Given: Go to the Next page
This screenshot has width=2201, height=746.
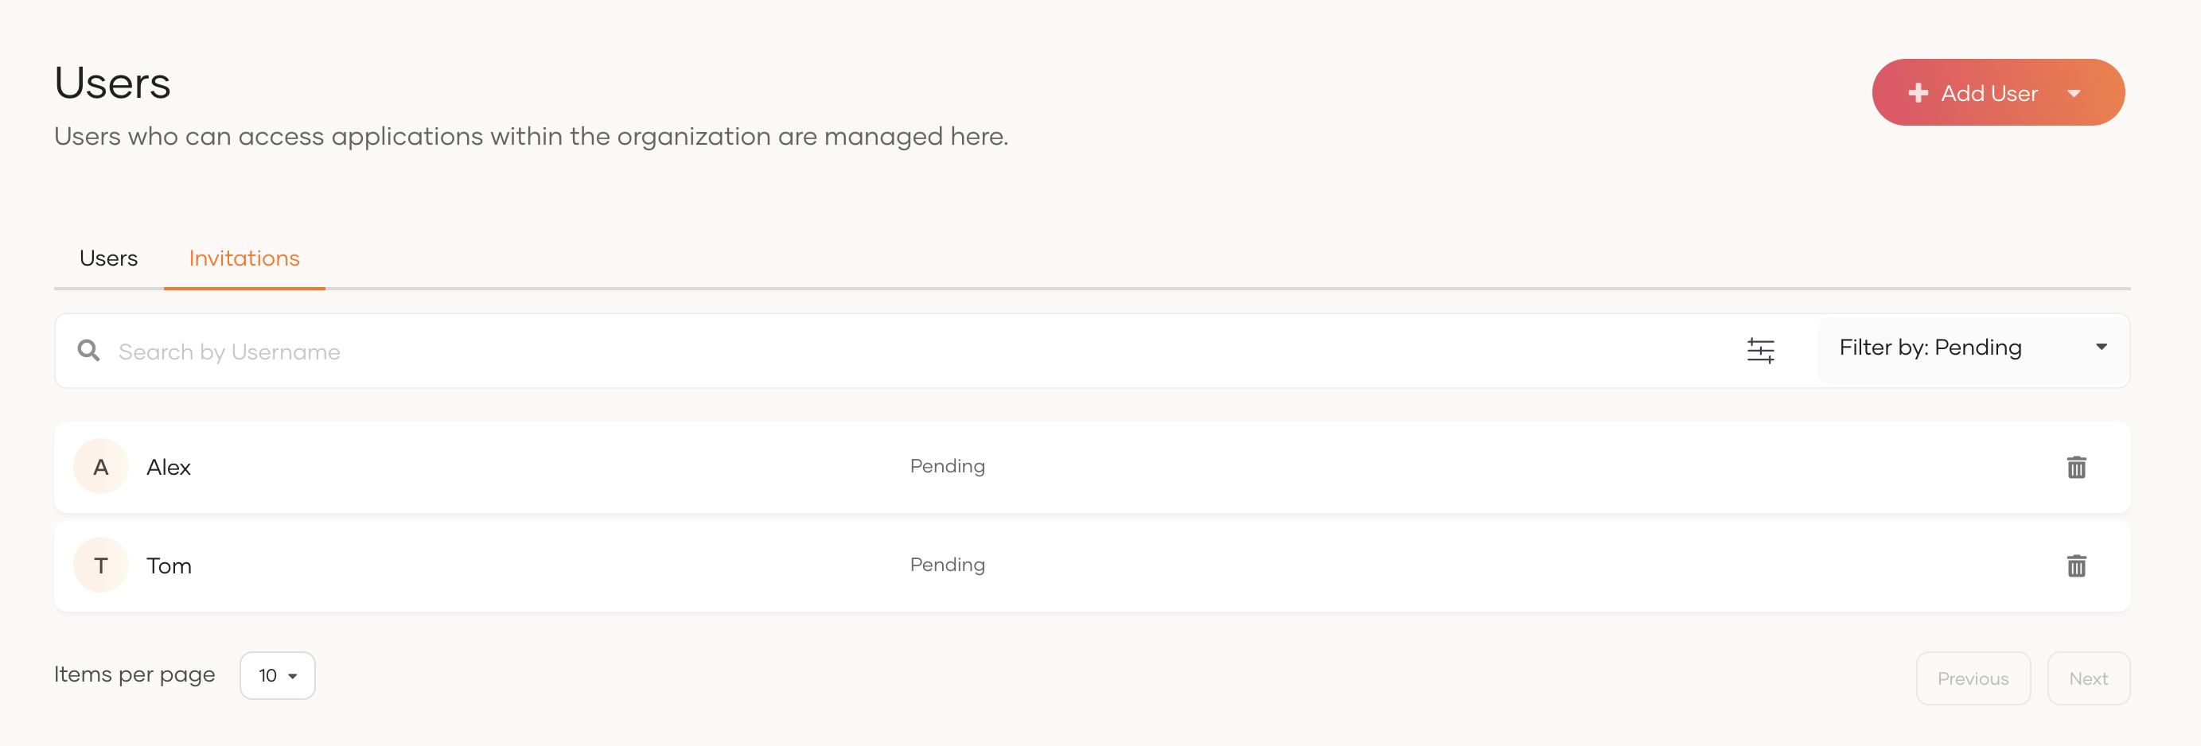Looking at the screenshot, I should point(2088,678).
